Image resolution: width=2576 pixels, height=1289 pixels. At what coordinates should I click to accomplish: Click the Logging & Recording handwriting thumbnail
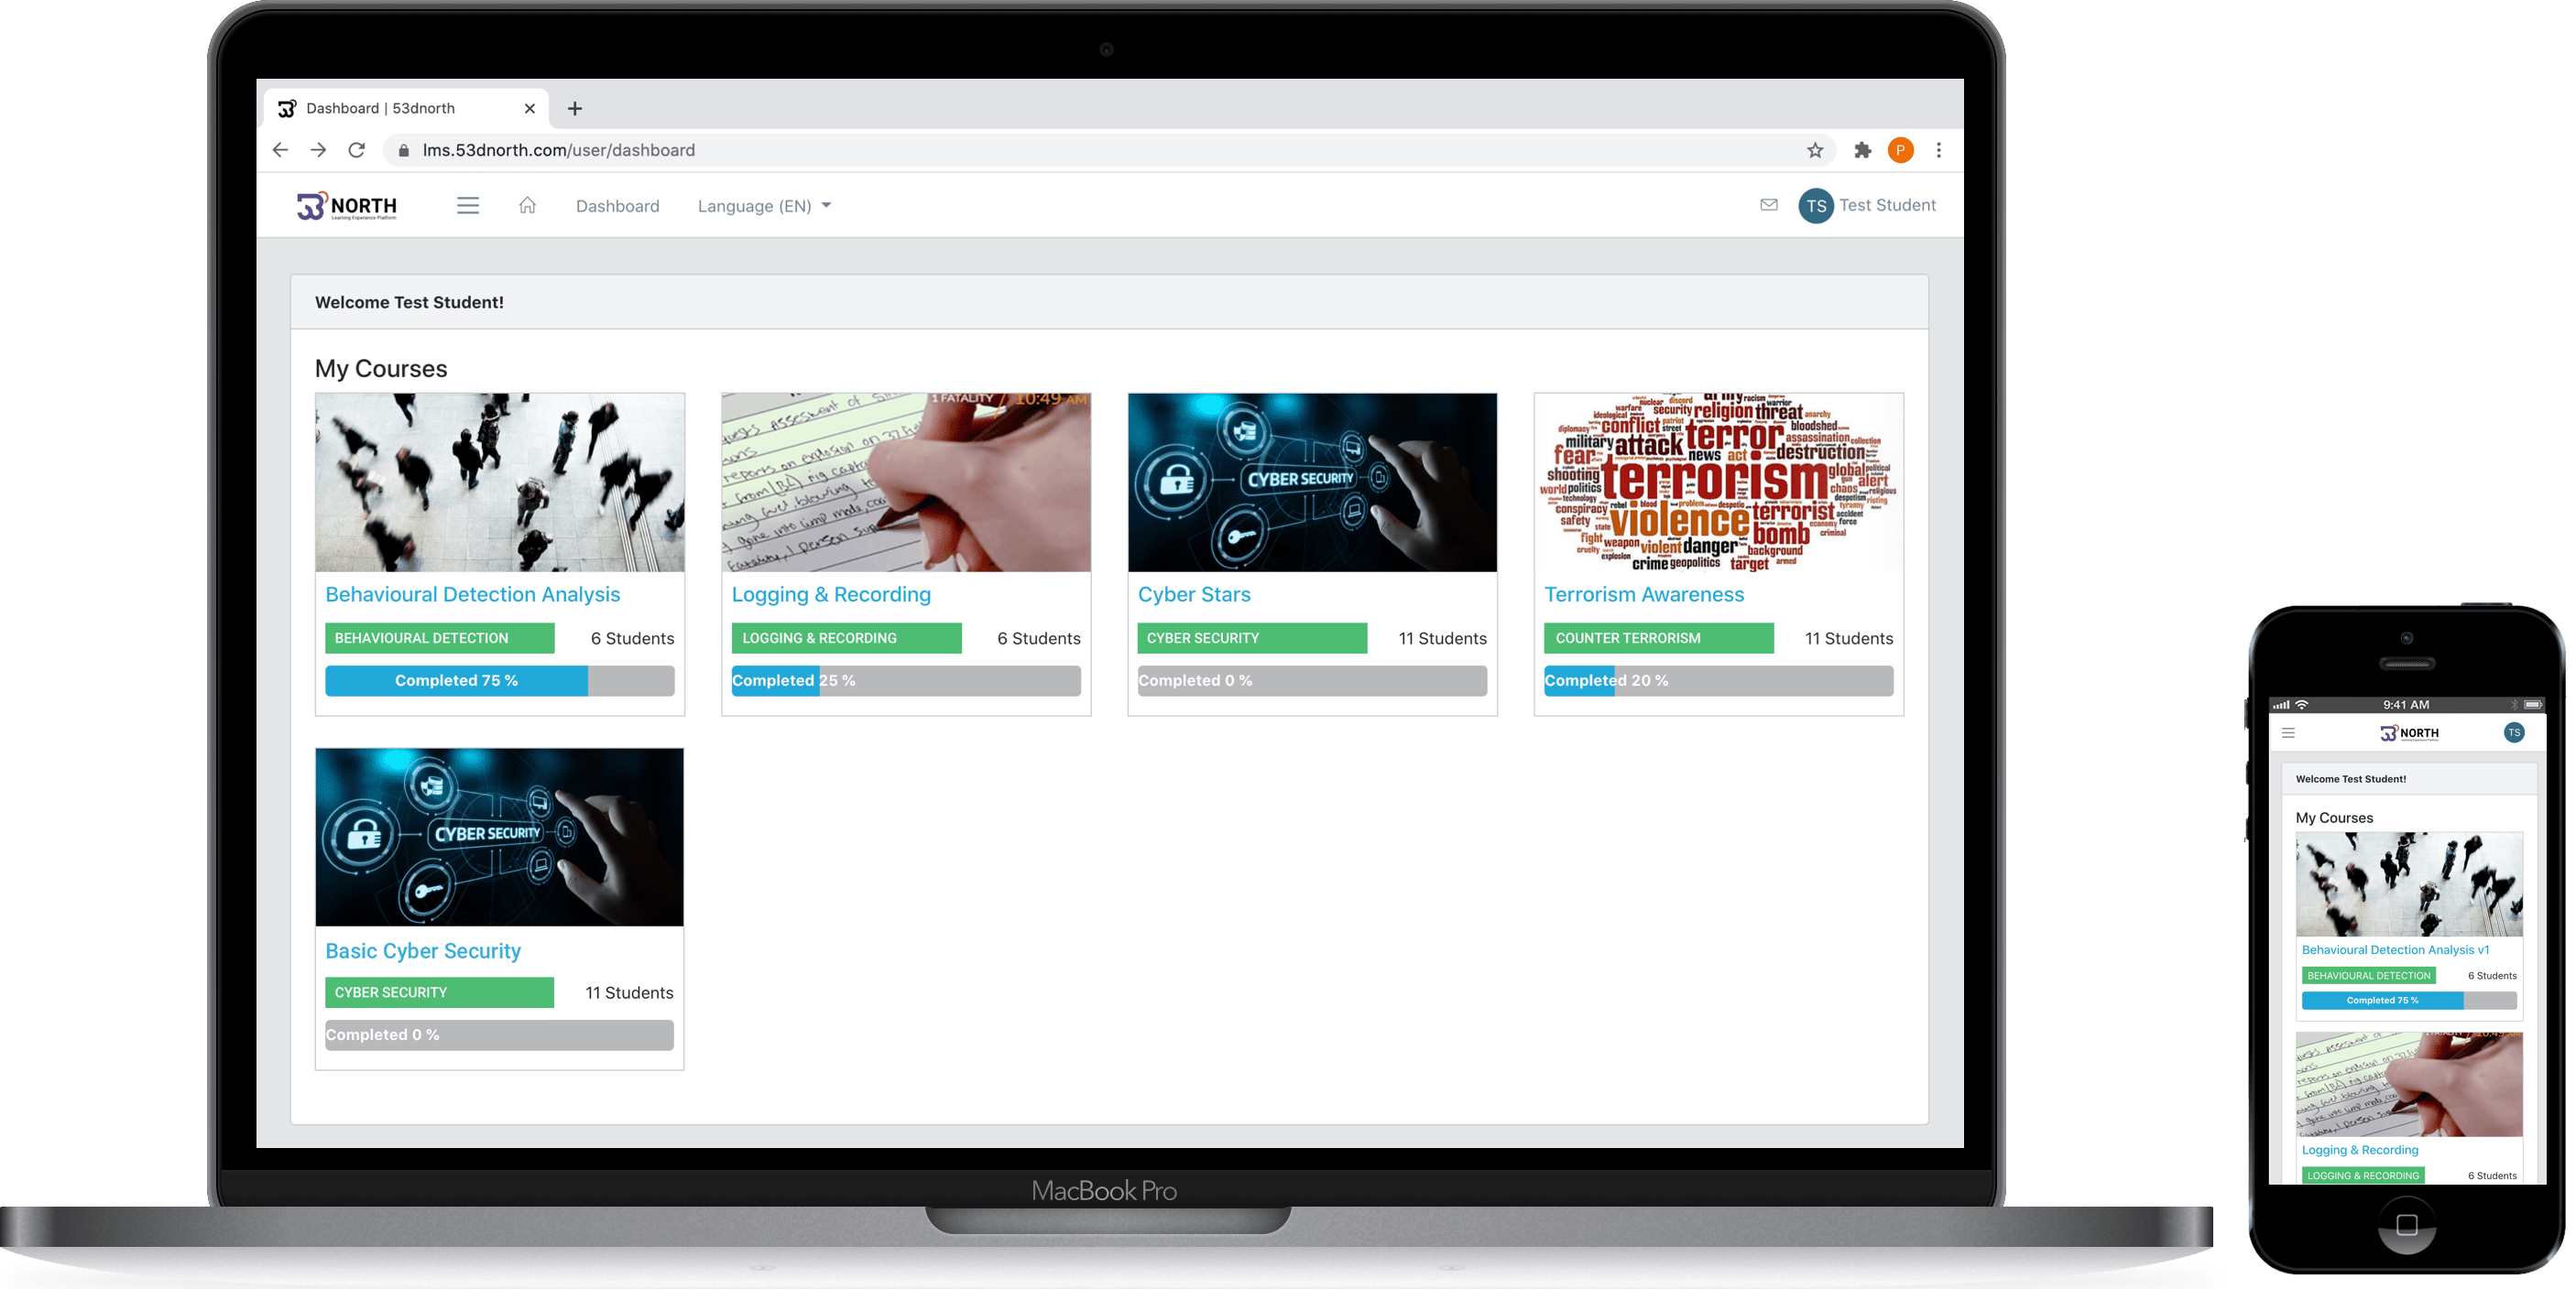click(906, 482)
